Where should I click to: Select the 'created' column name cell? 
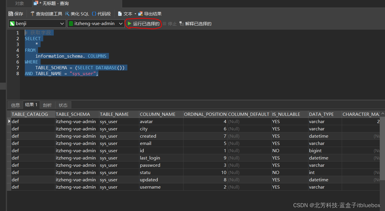161,136
